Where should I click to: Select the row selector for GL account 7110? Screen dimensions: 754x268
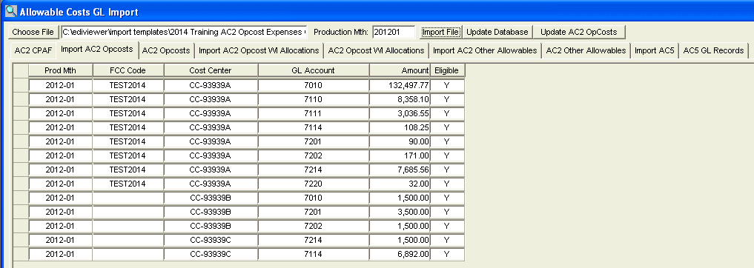pyautogui.click(x=21, y=99)
